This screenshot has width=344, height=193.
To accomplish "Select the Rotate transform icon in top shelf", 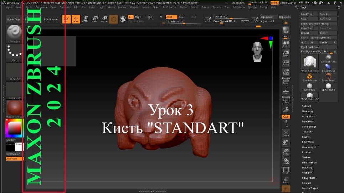I will pyautogui.click(x=104, y=19).
